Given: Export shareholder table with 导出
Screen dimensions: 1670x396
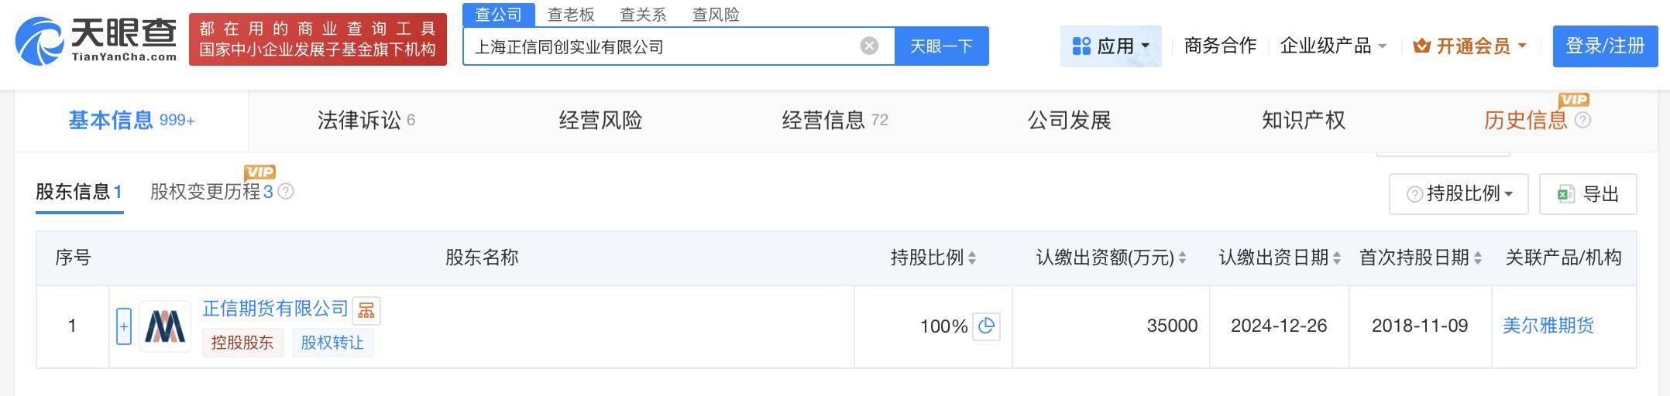Looking at the screenshot, I should (x=1588, y=193).
